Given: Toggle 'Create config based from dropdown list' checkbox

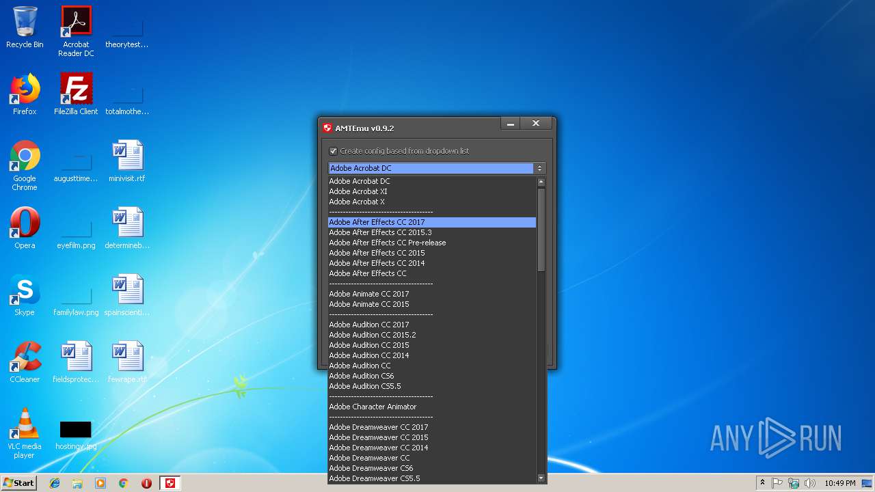Looking at the screenshot, I should pos(334,151).
